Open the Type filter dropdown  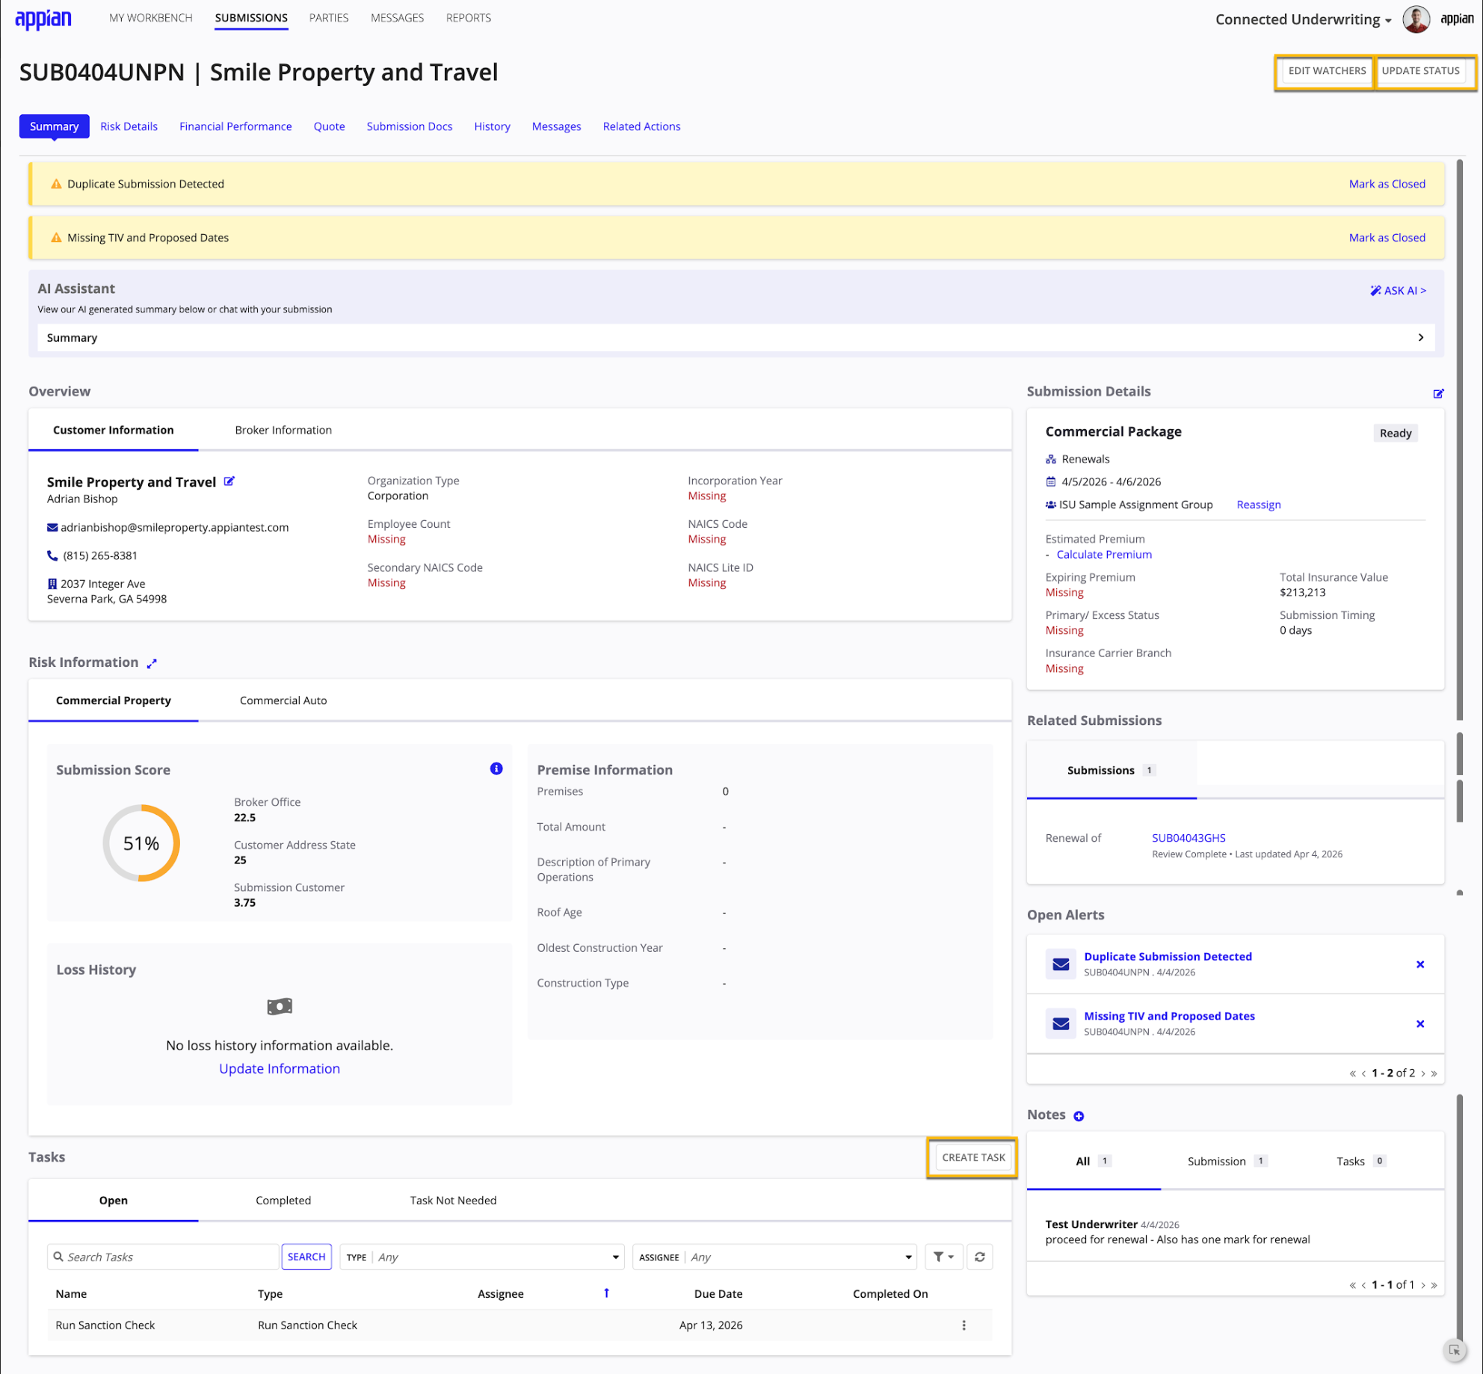(x=482, y=1257)
